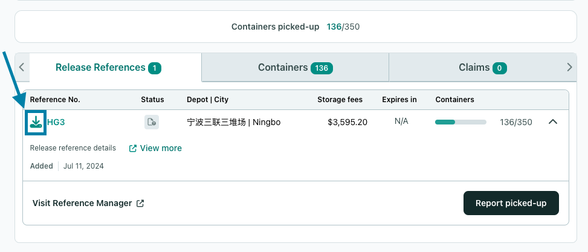Viewport: 588px width, 252px height.
Task: Click the Reference No. column header
Action: pos(55,100)
